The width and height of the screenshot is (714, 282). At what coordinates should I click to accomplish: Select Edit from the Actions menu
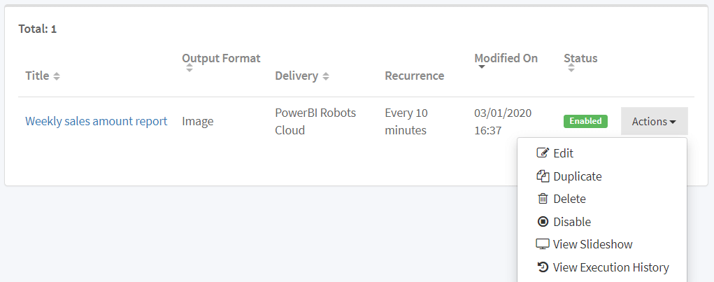click(563, 153)
